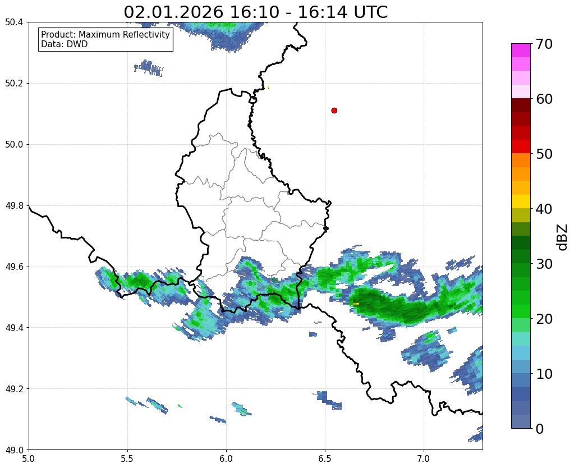Click the colorbar tick label '20'
Screen dimensions: 574x468
click(x=544, y=319)
